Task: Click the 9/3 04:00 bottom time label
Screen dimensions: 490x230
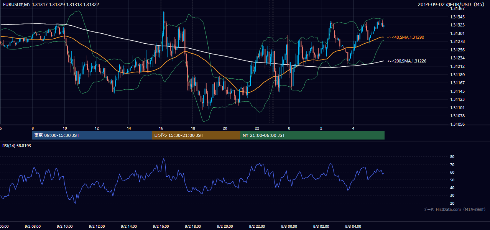Action: 353,227
